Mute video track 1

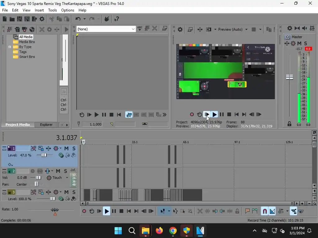click(x=66, y=148)
